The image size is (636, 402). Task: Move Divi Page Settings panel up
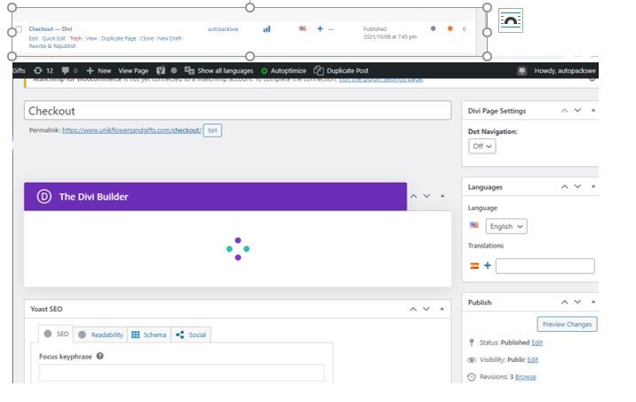(x=564, y=110)
